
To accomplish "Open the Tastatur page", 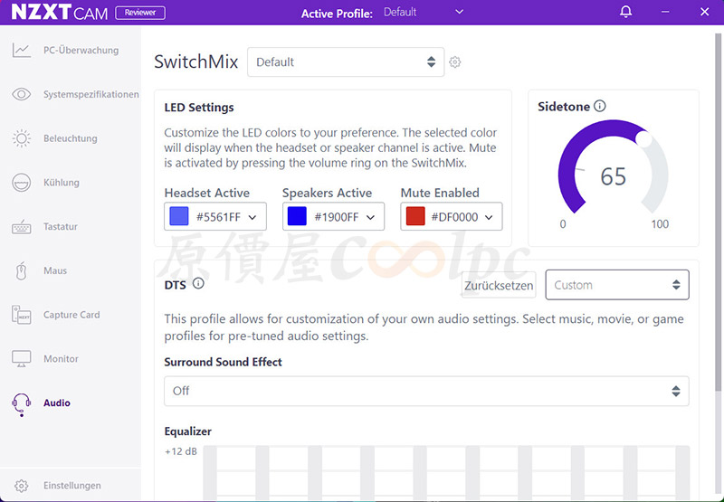I will (61, 226).
